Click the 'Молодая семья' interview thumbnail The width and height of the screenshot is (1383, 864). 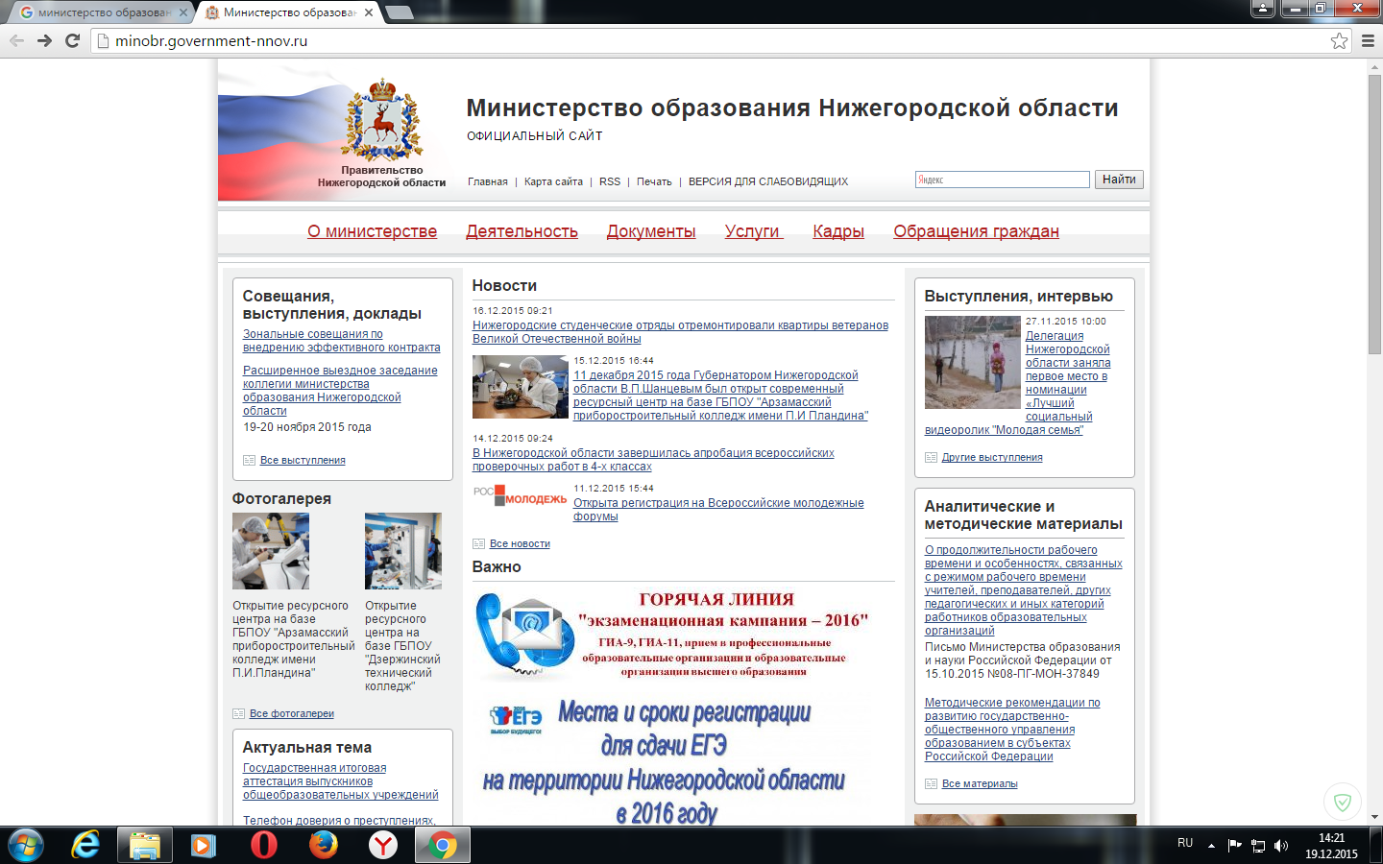click(973, 363)
